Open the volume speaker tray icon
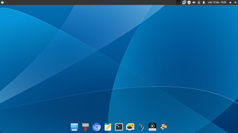This screenshot has height=133, width=238. coord(194,2)
